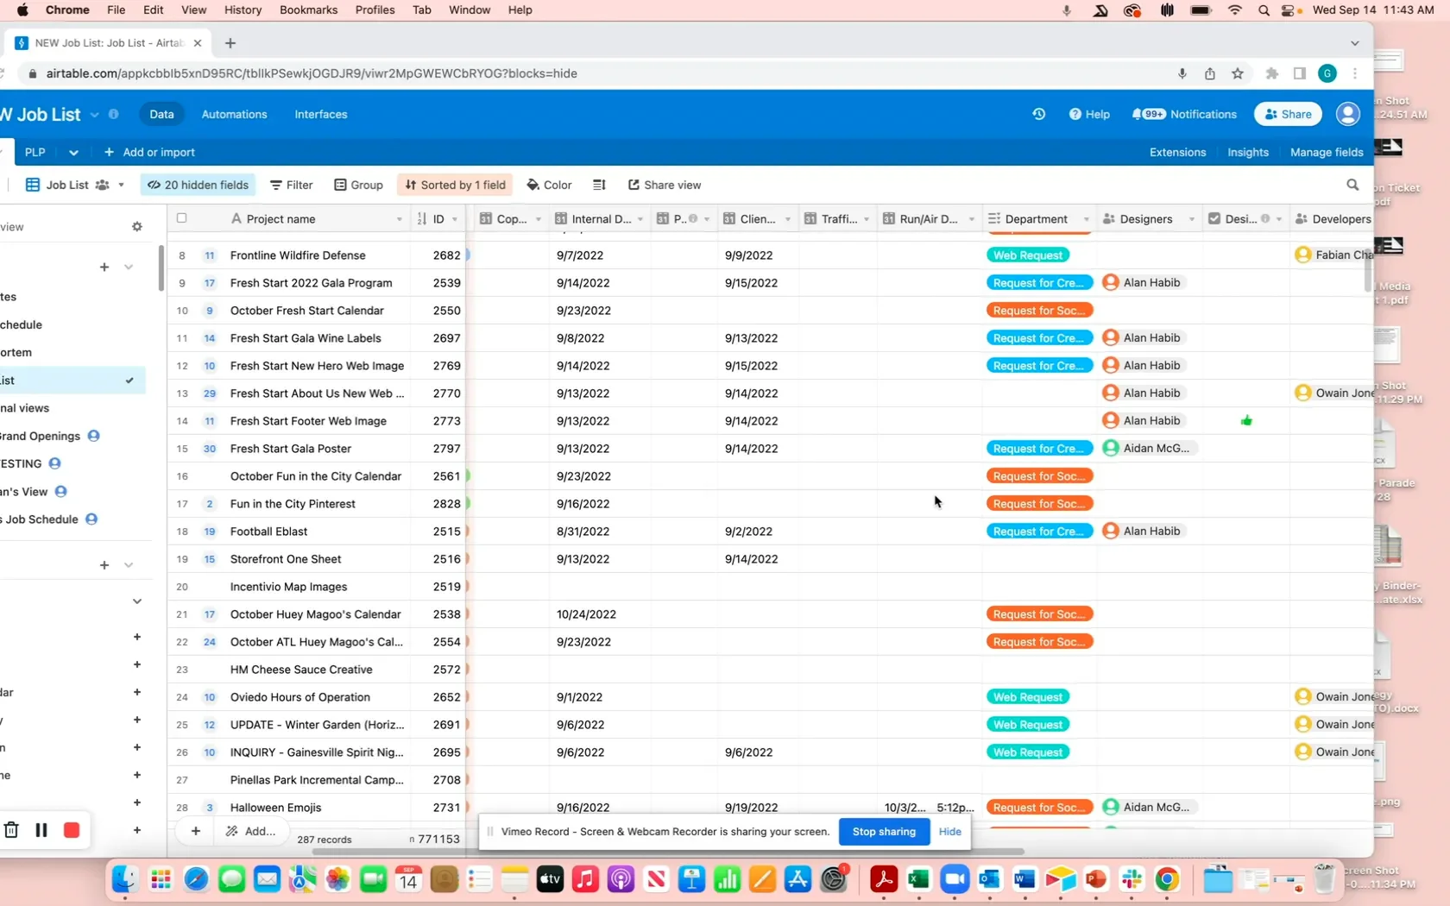Image resolution: width=1450 pixels, height=906 pixels.
Task: Open the History menu
Action: click(243, 9)
